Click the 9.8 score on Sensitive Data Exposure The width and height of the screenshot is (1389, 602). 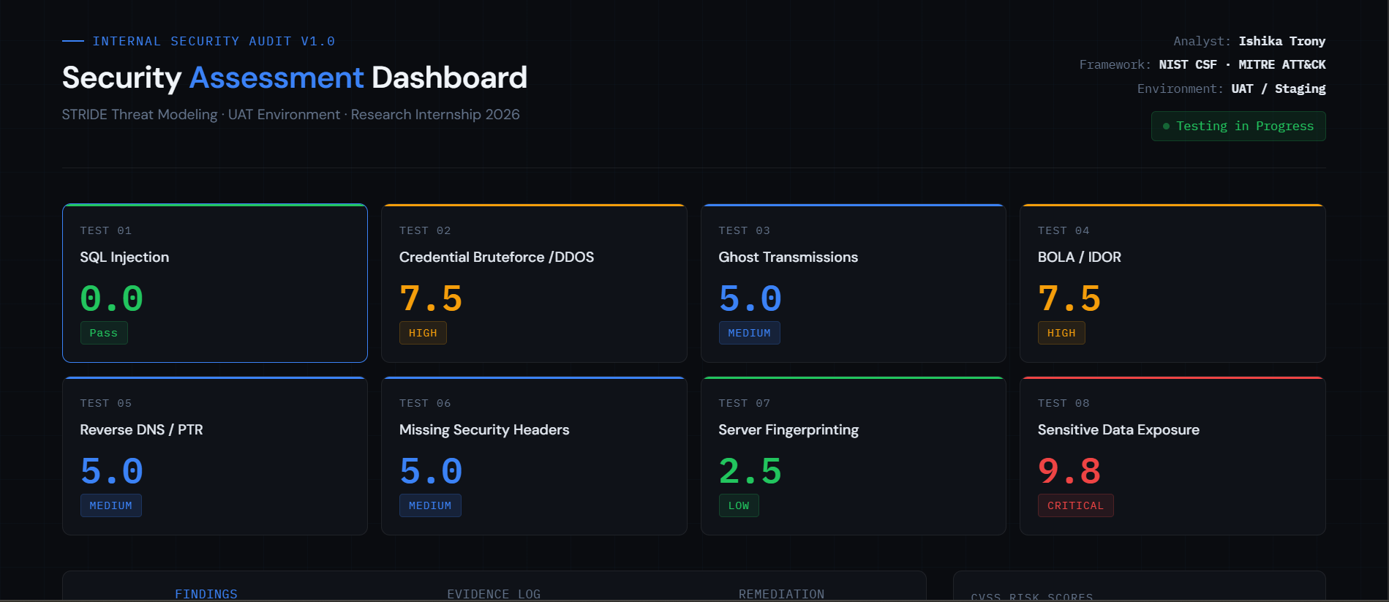(1069, 471)
